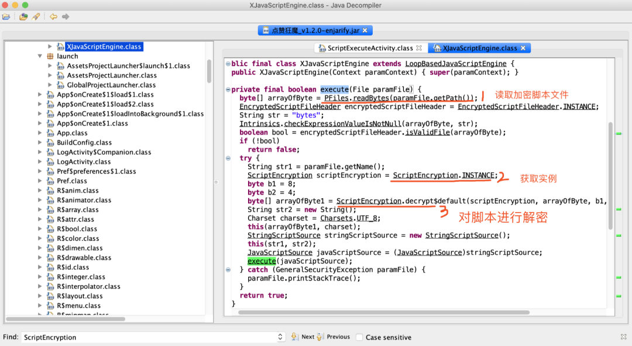Expand App.class tree node

pyautogui.click(x=40, y=133)
